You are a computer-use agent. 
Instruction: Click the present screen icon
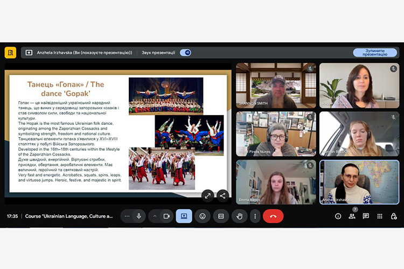click(184, 216)
